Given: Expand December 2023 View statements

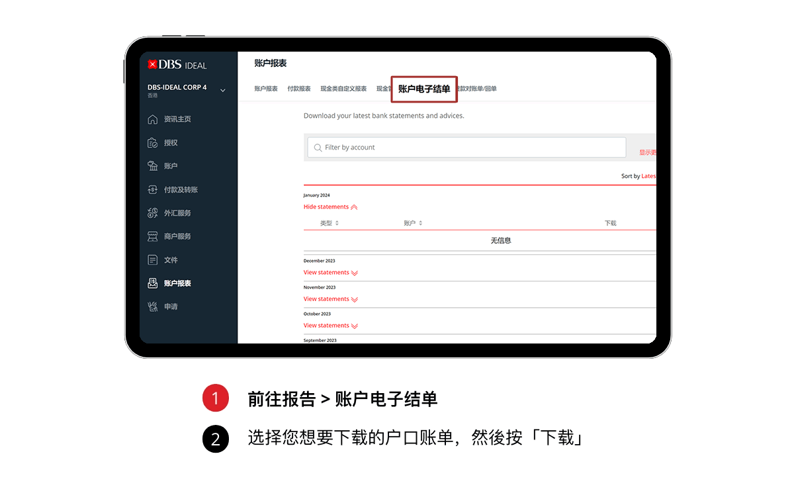Looking at the screenshot, I should click(330, 273).
